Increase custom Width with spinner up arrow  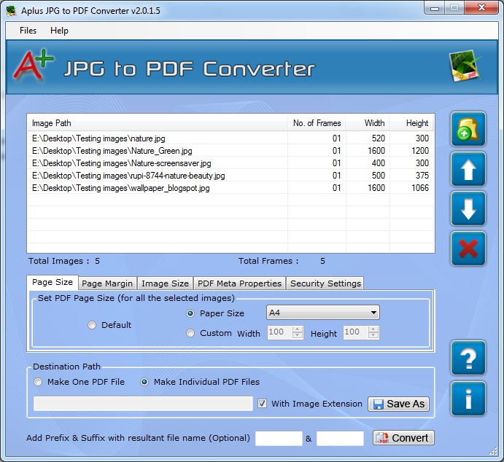click(x=298, y=329)
